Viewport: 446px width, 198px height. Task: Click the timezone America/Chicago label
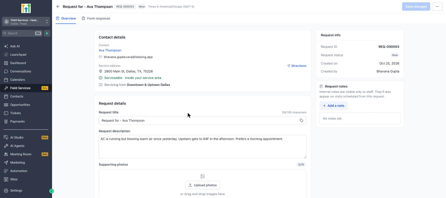171,7
